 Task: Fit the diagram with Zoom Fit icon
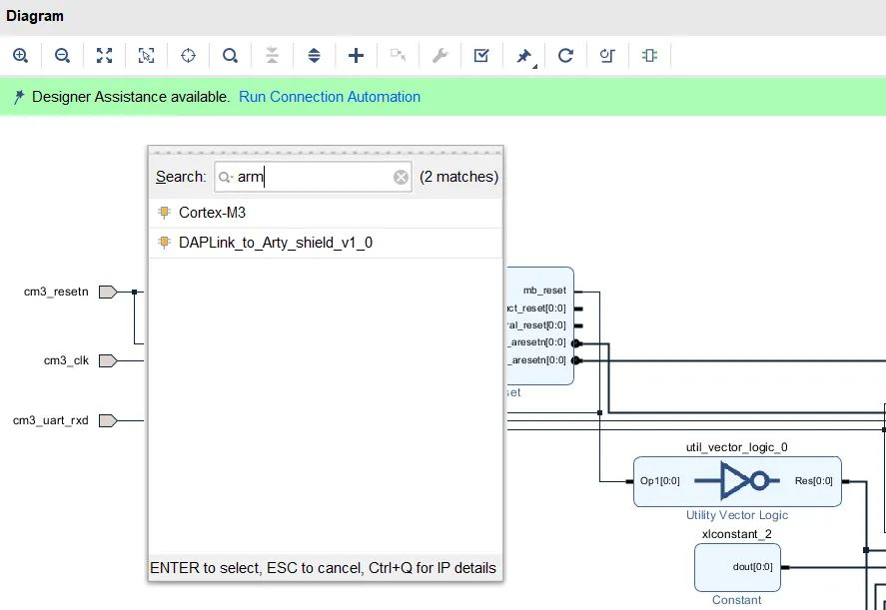[104, 55]
